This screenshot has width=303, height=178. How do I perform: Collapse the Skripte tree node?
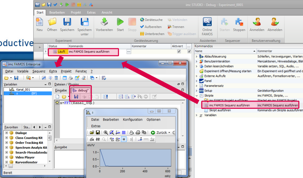coord(197,96)
